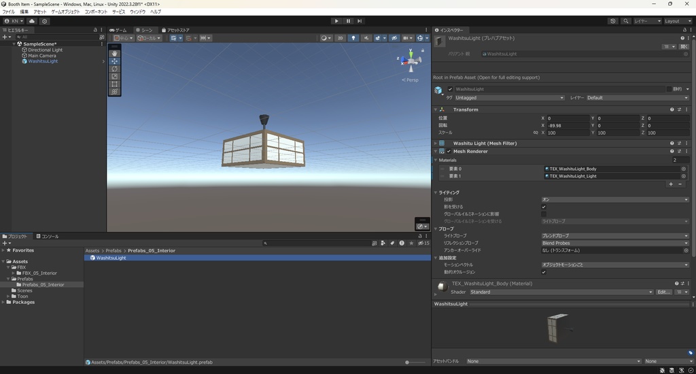Pick object for TEX_WashituLight_Light slot

pos(684,176)
